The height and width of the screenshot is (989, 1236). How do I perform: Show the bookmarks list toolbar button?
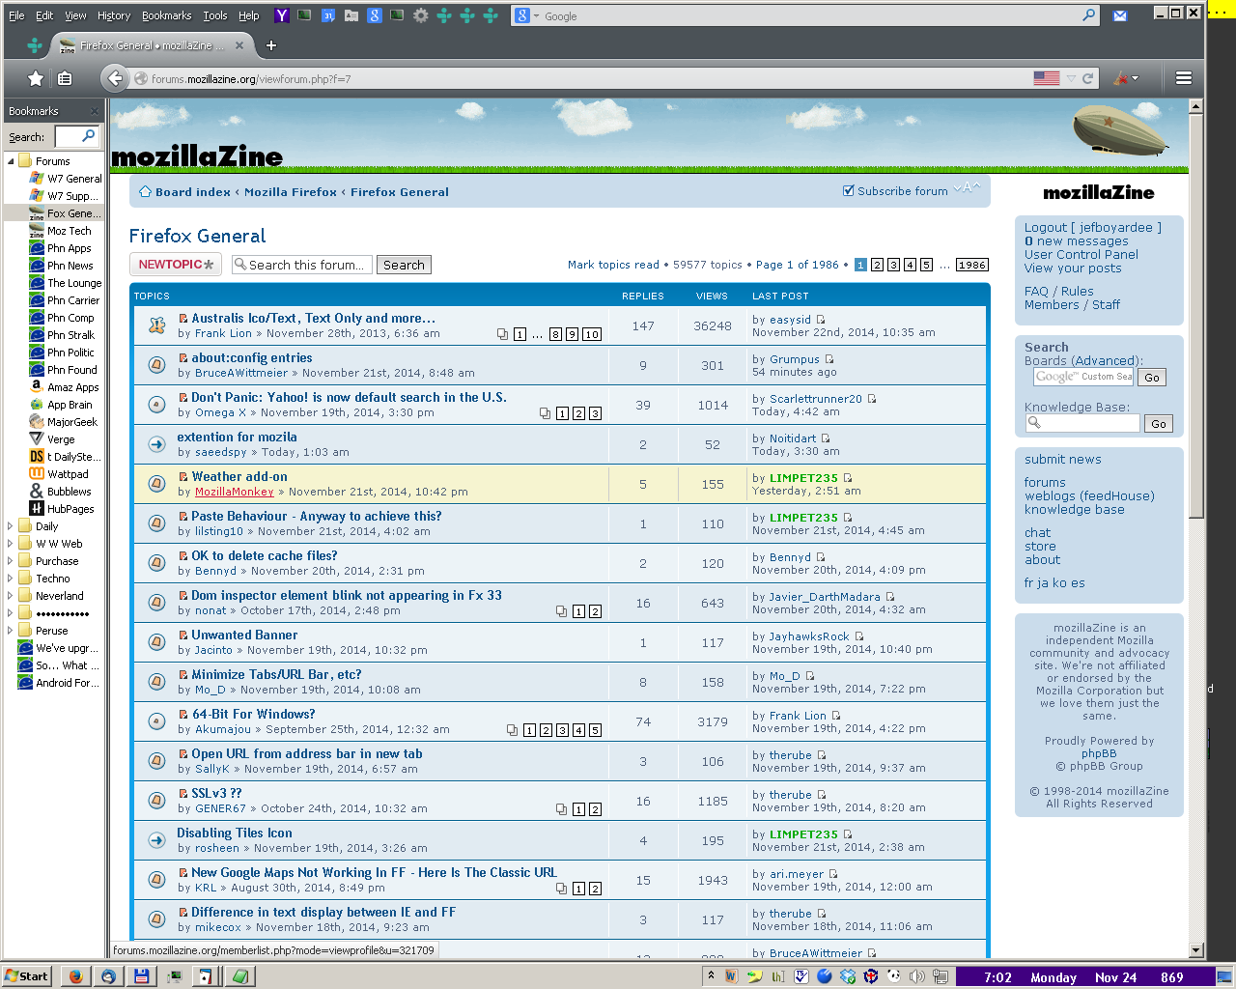65,78
